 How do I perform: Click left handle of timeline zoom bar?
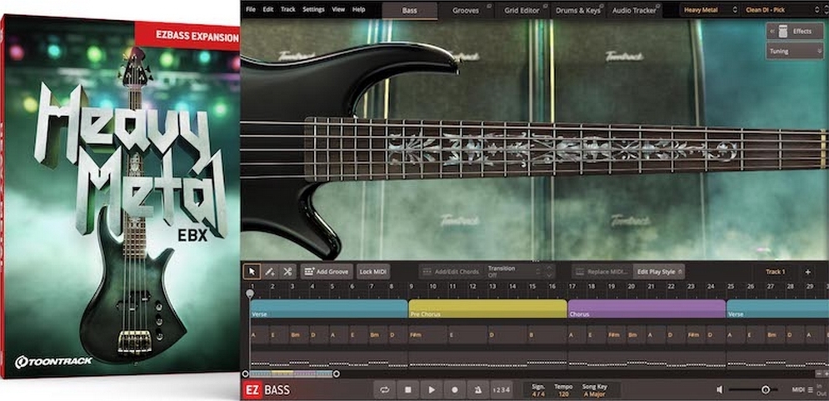click(245, 374)
